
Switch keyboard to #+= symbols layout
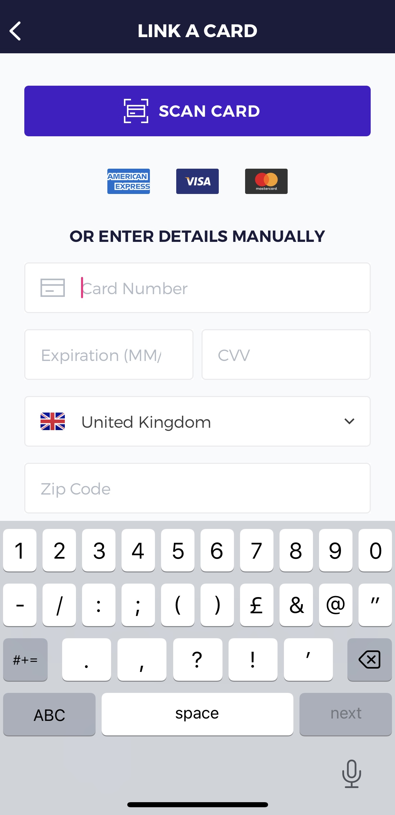click(25, 659)
